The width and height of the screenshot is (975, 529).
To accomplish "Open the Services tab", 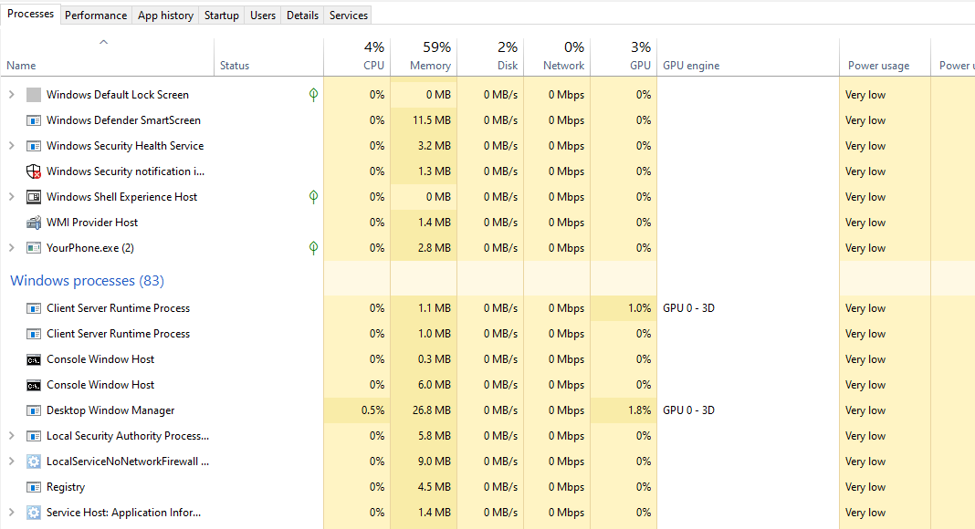I will pos(348,15).
